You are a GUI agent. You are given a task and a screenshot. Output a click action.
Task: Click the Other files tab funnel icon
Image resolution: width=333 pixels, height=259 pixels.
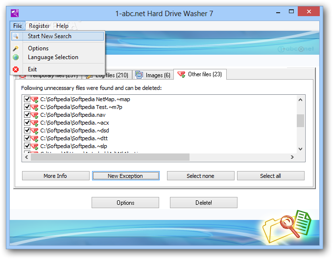click(181, 74)
